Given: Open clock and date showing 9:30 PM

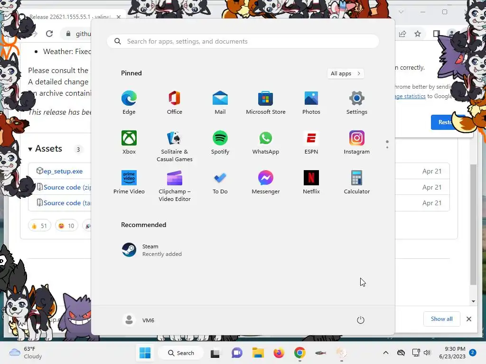Looking at the screenshot, I should click(452, 353).
